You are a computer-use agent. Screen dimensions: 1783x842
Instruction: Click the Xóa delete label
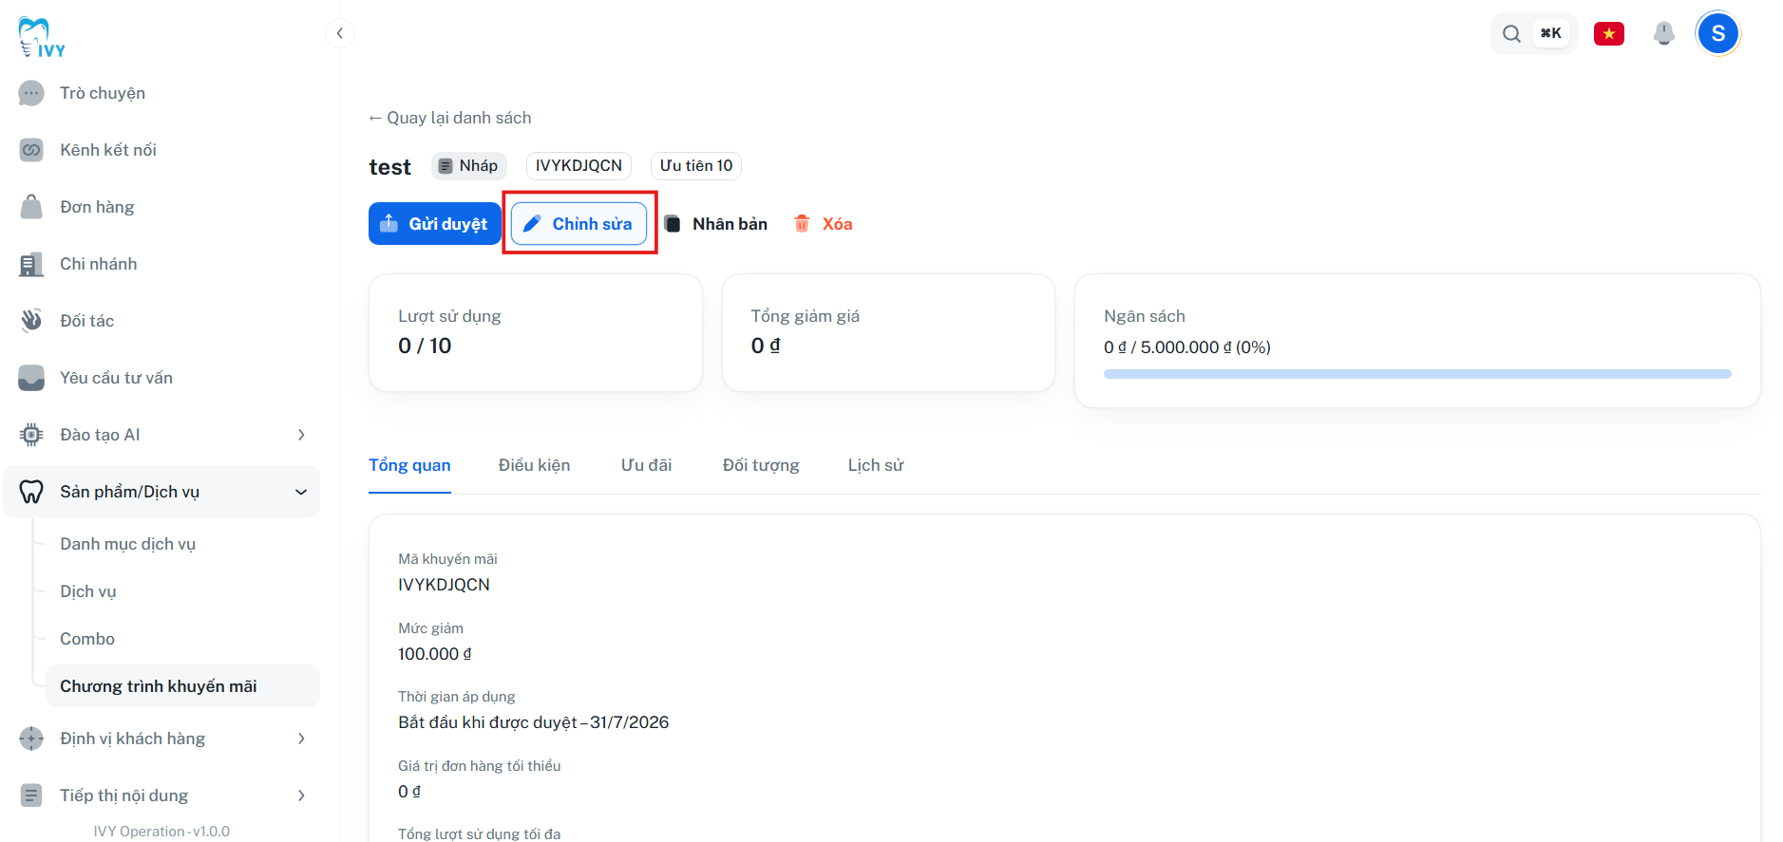pyautogui.click(x=837, y=224)
